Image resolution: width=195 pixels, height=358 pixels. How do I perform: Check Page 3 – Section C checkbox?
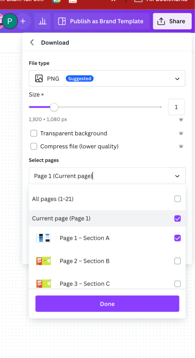pyautogui.click(x=178, y=284)
